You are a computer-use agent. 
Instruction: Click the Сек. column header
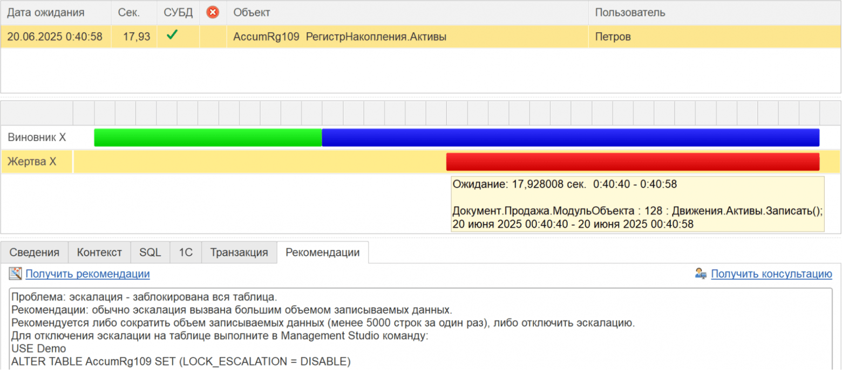[134, 12]
